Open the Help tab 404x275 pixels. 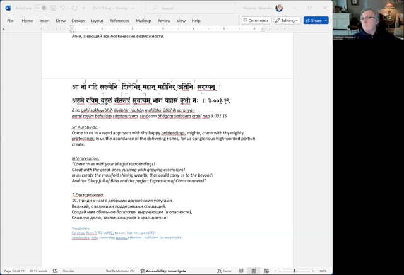pyautogui.click(x=196, y=21)
